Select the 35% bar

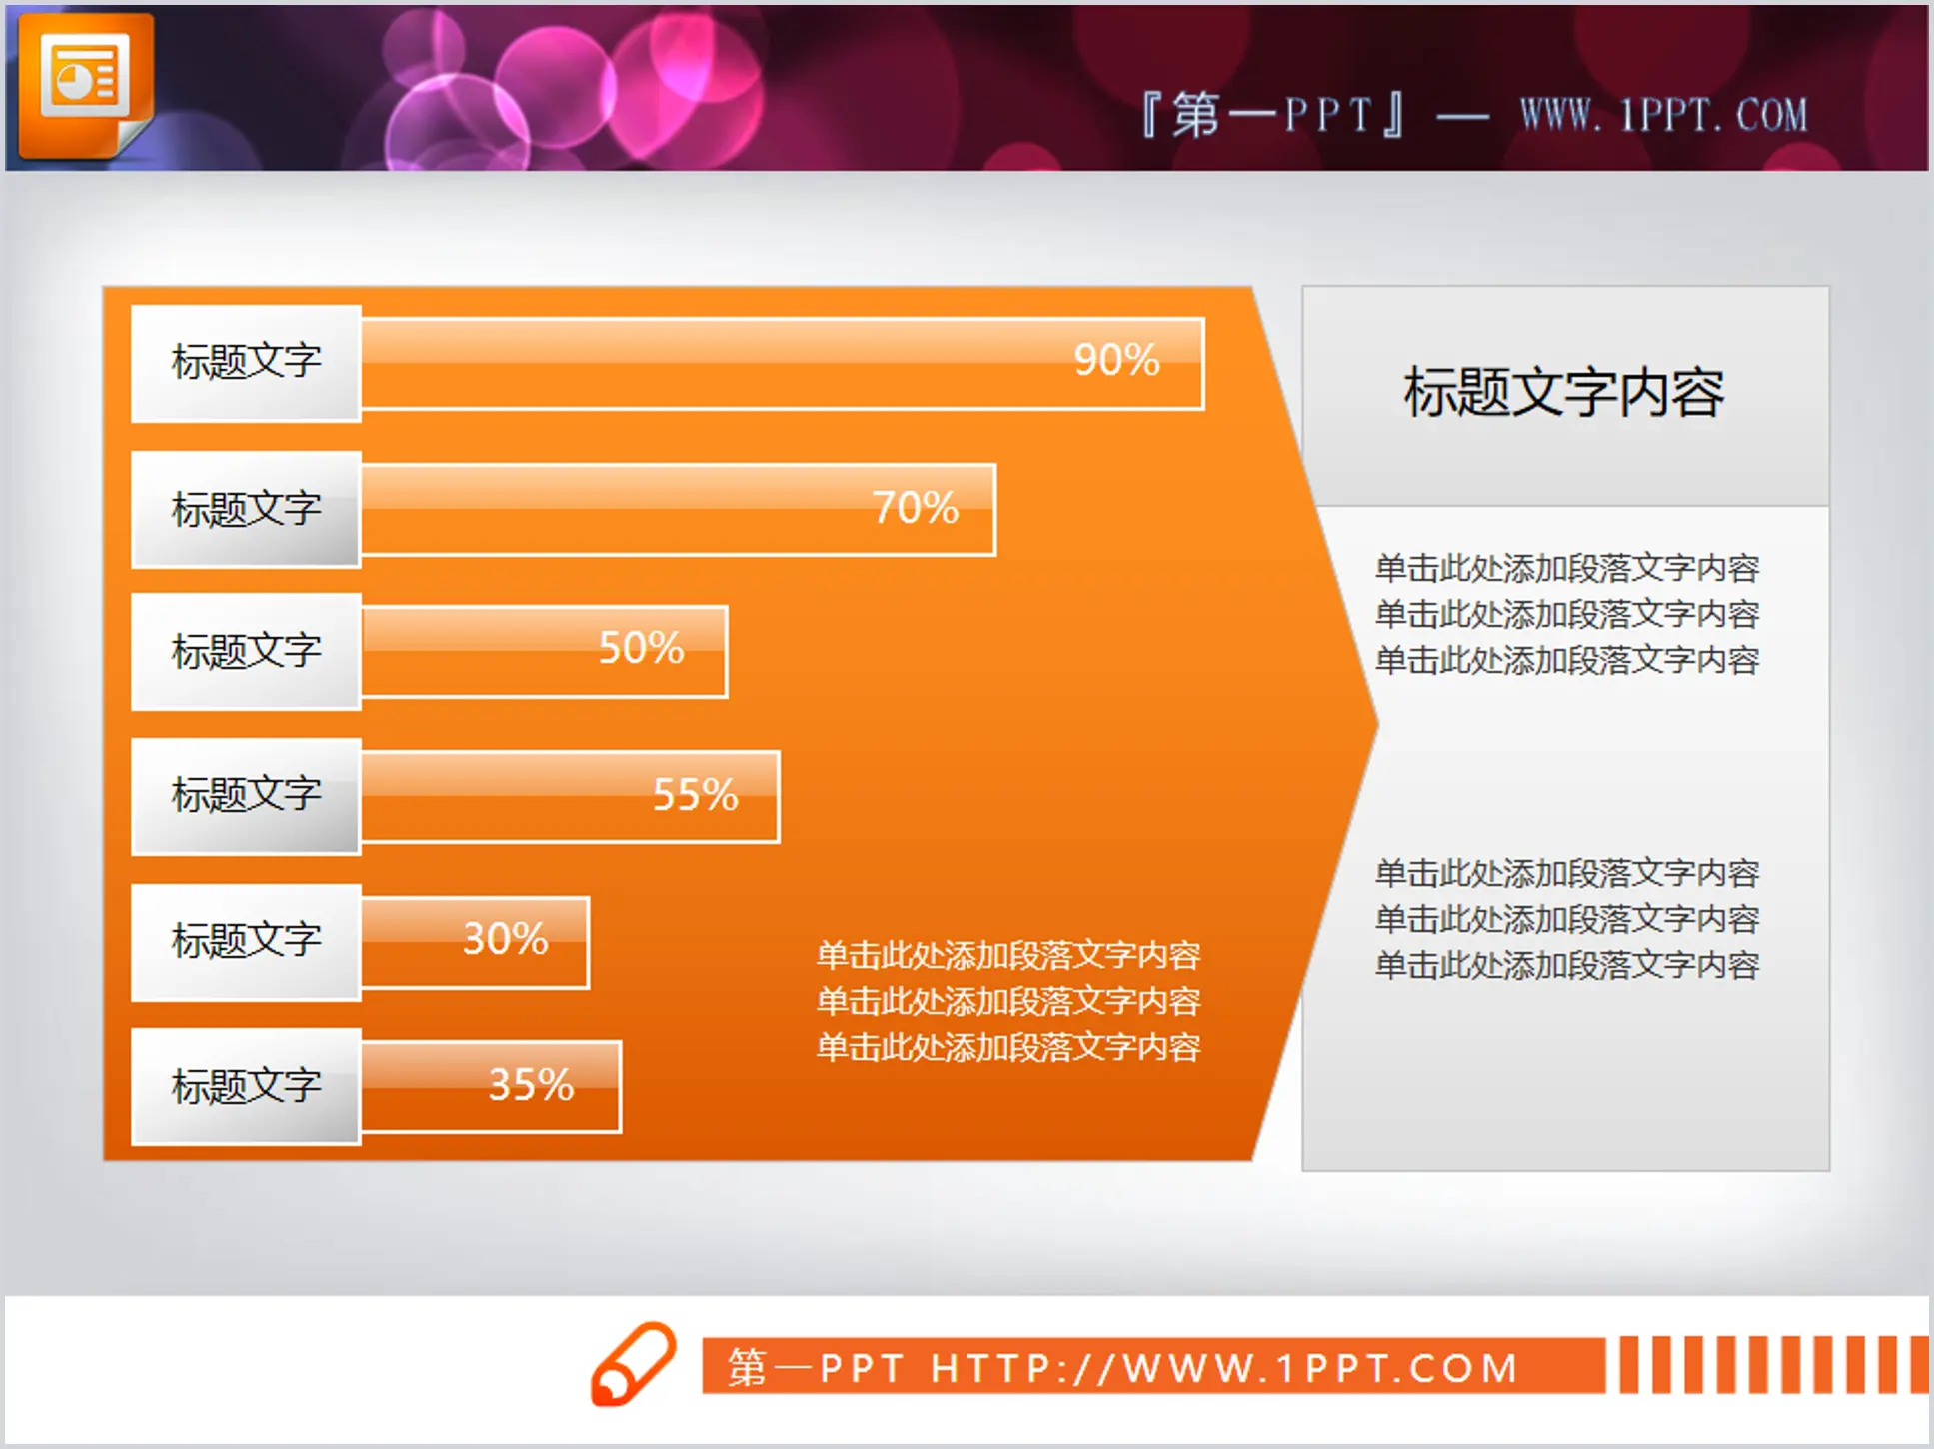pos(491,1087)
